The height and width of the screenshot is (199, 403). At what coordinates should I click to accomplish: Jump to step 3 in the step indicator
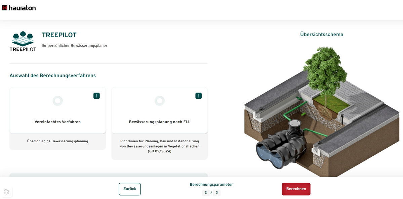point(217,193)
